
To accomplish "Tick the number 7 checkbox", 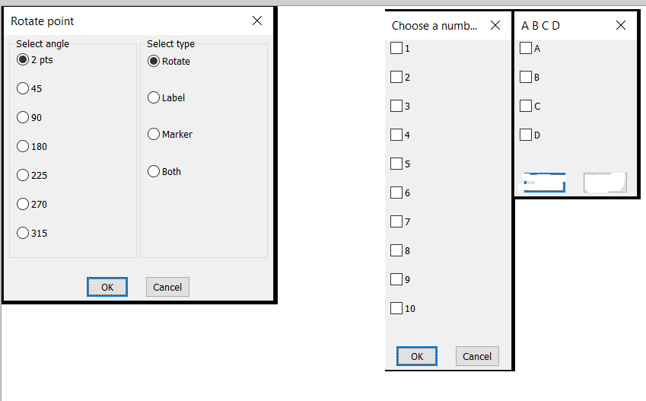I will point(396,221).
